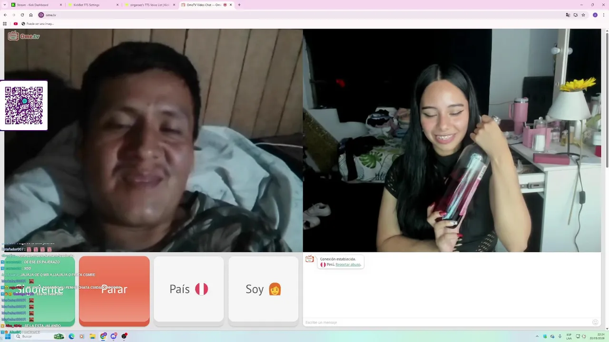The height and width of the screenshot is (342, 609).
Task: Close the OmeTV Video Chat tab
Action: coord(231,5)
